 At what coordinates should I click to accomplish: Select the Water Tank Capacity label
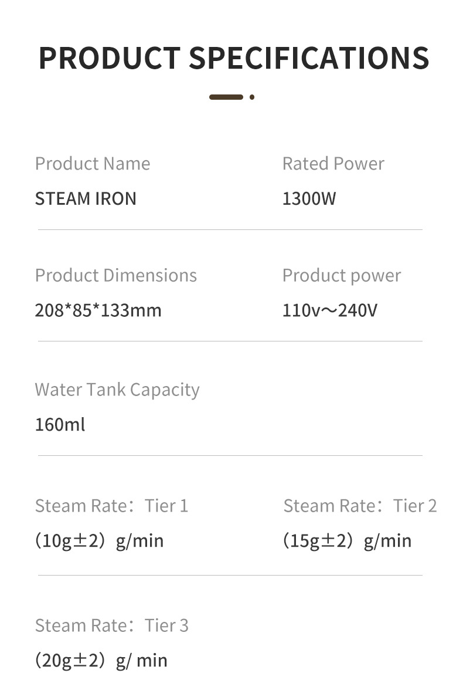pyautogui.click(x=117, y=390)
